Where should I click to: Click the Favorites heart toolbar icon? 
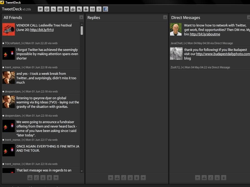point(66,9)
